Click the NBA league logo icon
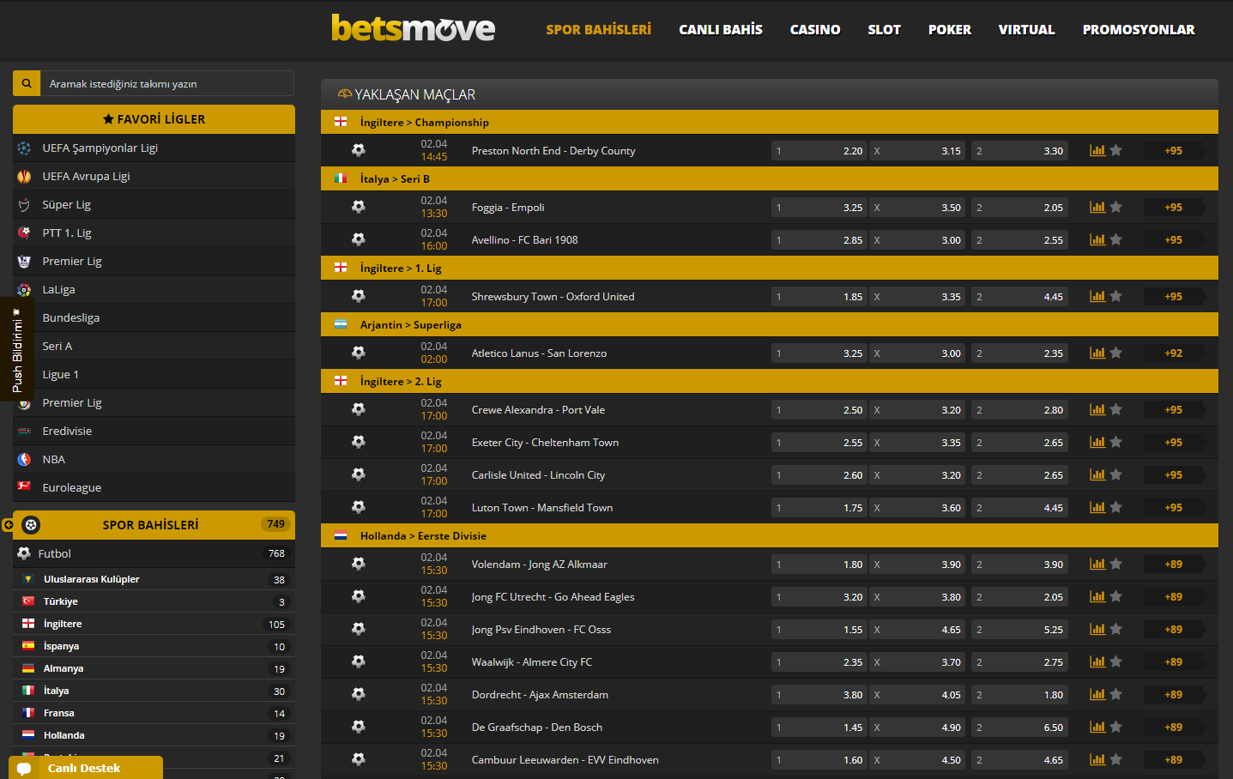This screenshot has height=779, width=1233. coord(24,460)
